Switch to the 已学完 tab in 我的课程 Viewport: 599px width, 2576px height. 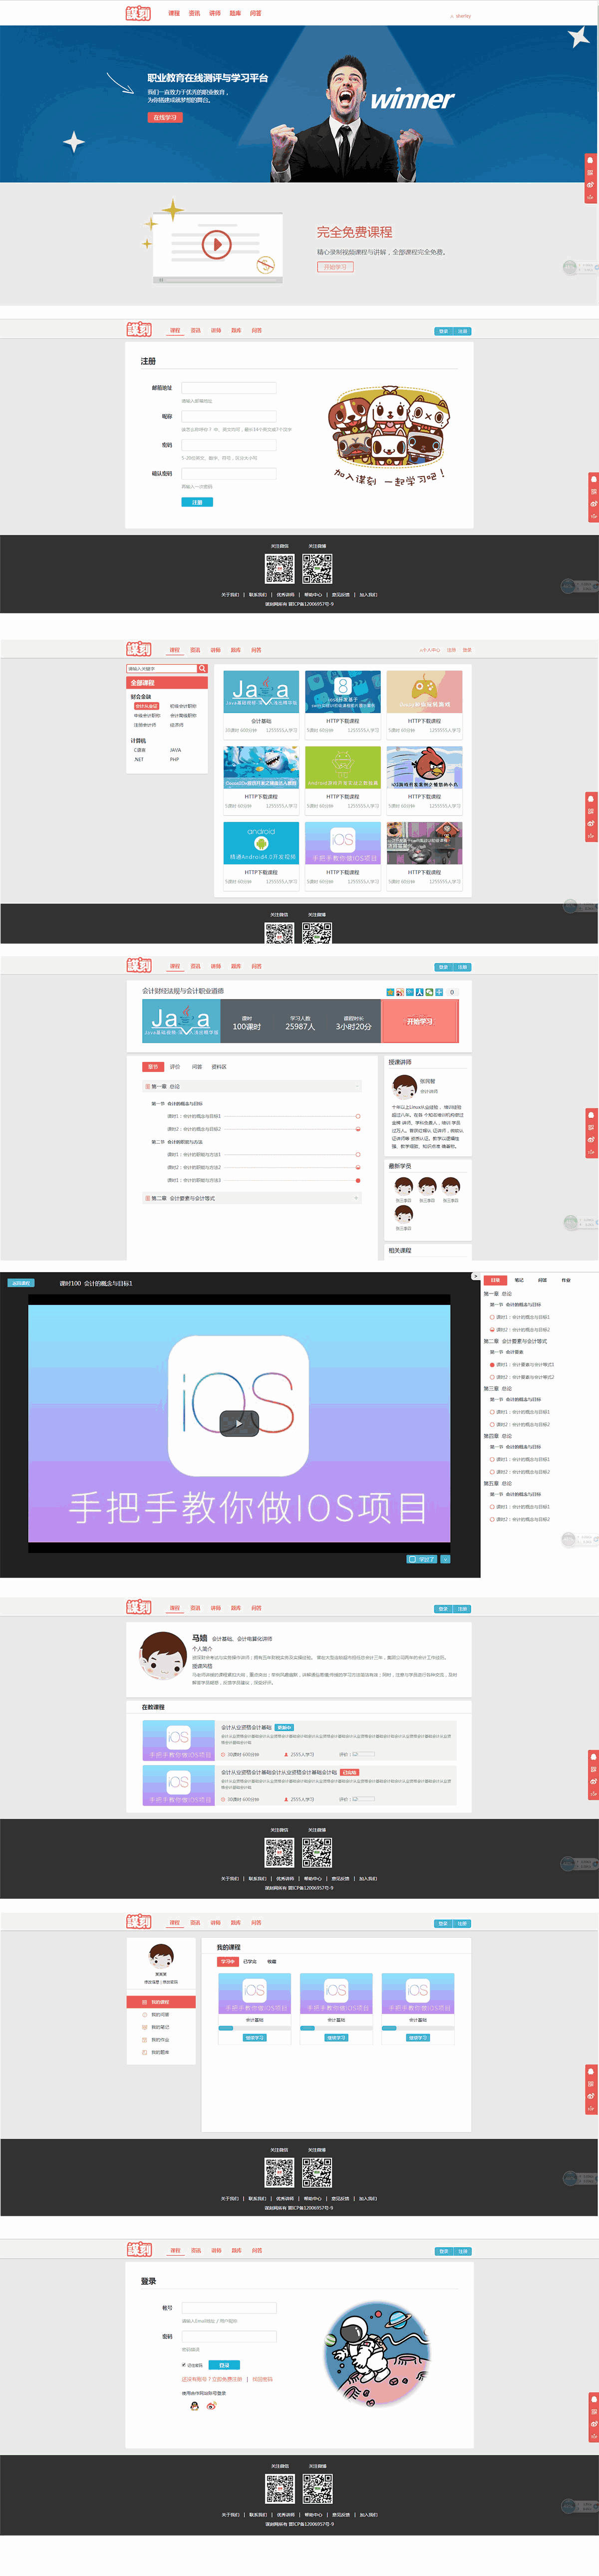pyautogui.click(x=250, y=1962)
